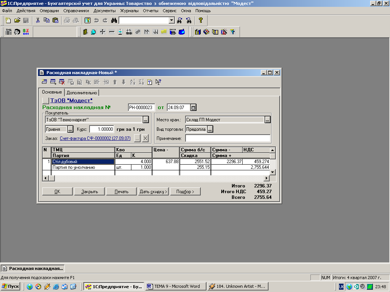Click the Расходная накладная window tab at bottom
This screenshot has width=390, height=292.
pyautogui.click(x=33, y=268)
